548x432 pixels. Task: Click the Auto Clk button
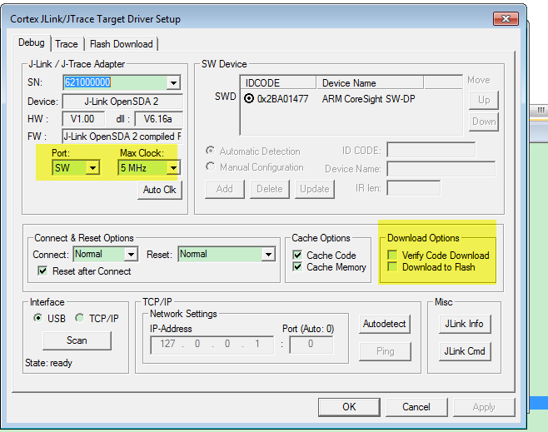click(160, 190)
